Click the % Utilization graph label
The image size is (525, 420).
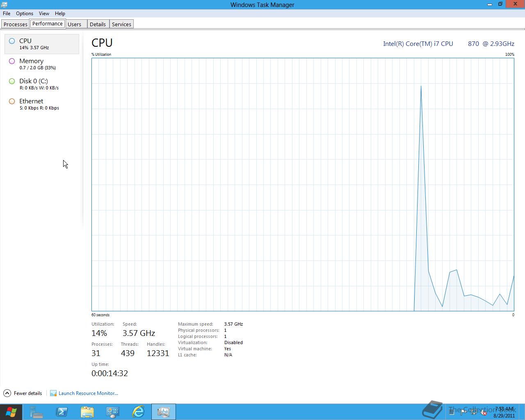click(x=101, y=55)
